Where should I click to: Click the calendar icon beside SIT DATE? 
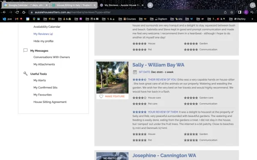pos(135,72)
